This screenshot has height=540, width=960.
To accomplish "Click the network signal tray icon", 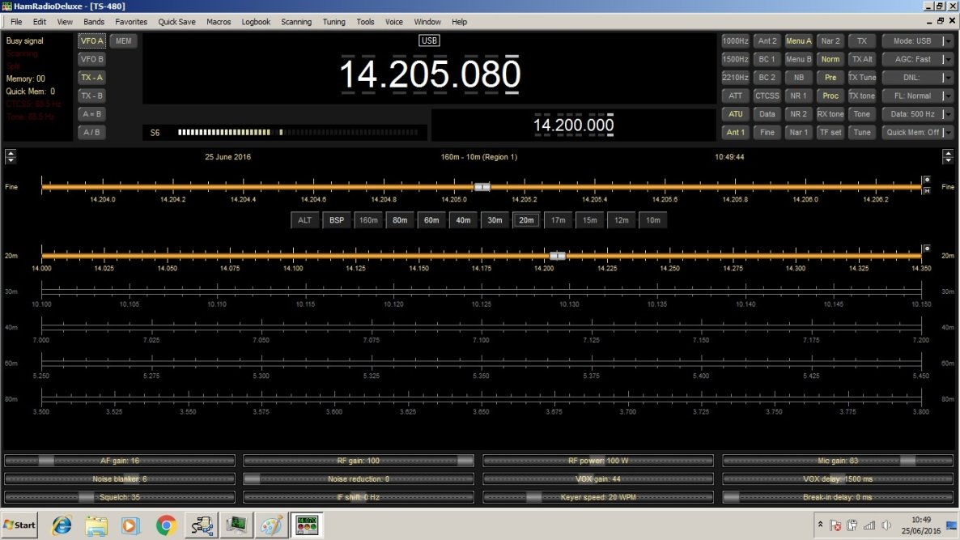I will pyautogui.click(x=869, y=525).
